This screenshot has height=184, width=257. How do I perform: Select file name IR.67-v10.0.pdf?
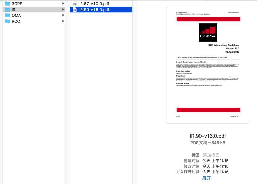pos(94,4)
